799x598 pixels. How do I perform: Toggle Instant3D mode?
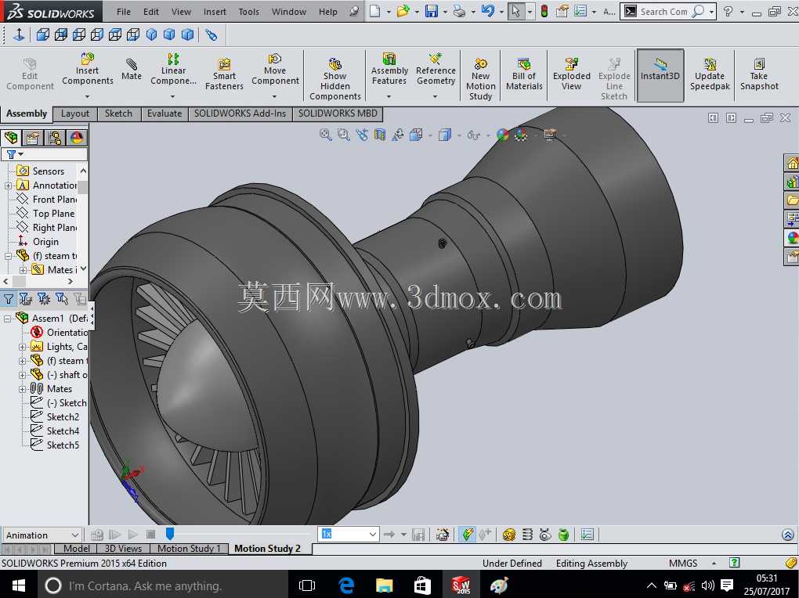point(660,75)
